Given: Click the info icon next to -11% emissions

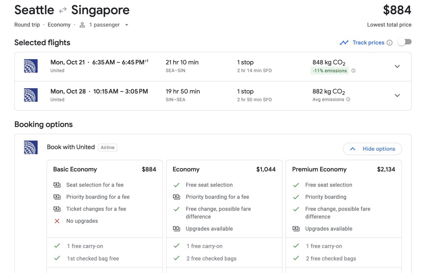Looking at the screenshot, I should pos(353,71).
